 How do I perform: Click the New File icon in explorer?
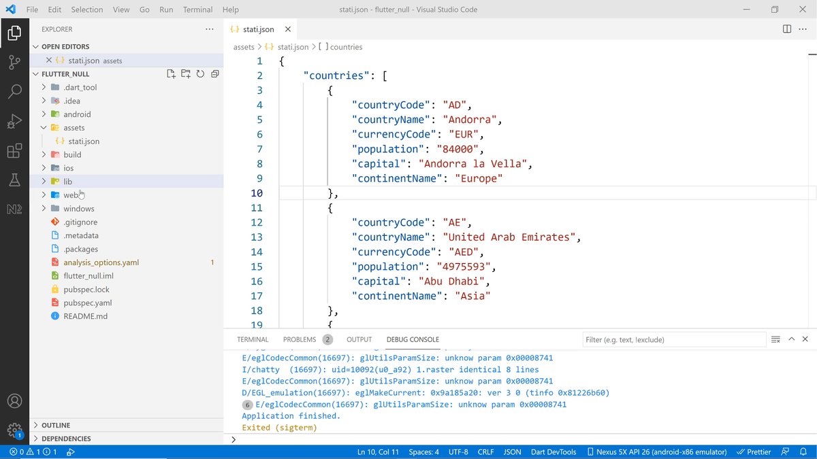[x=172, y=74]
